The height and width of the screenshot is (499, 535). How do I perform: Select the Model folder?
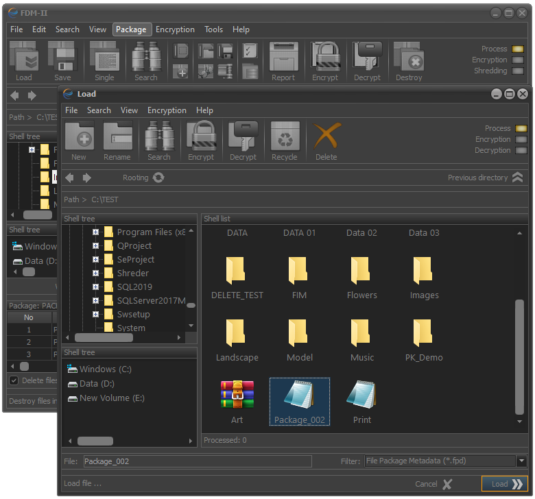coord(300,340)
